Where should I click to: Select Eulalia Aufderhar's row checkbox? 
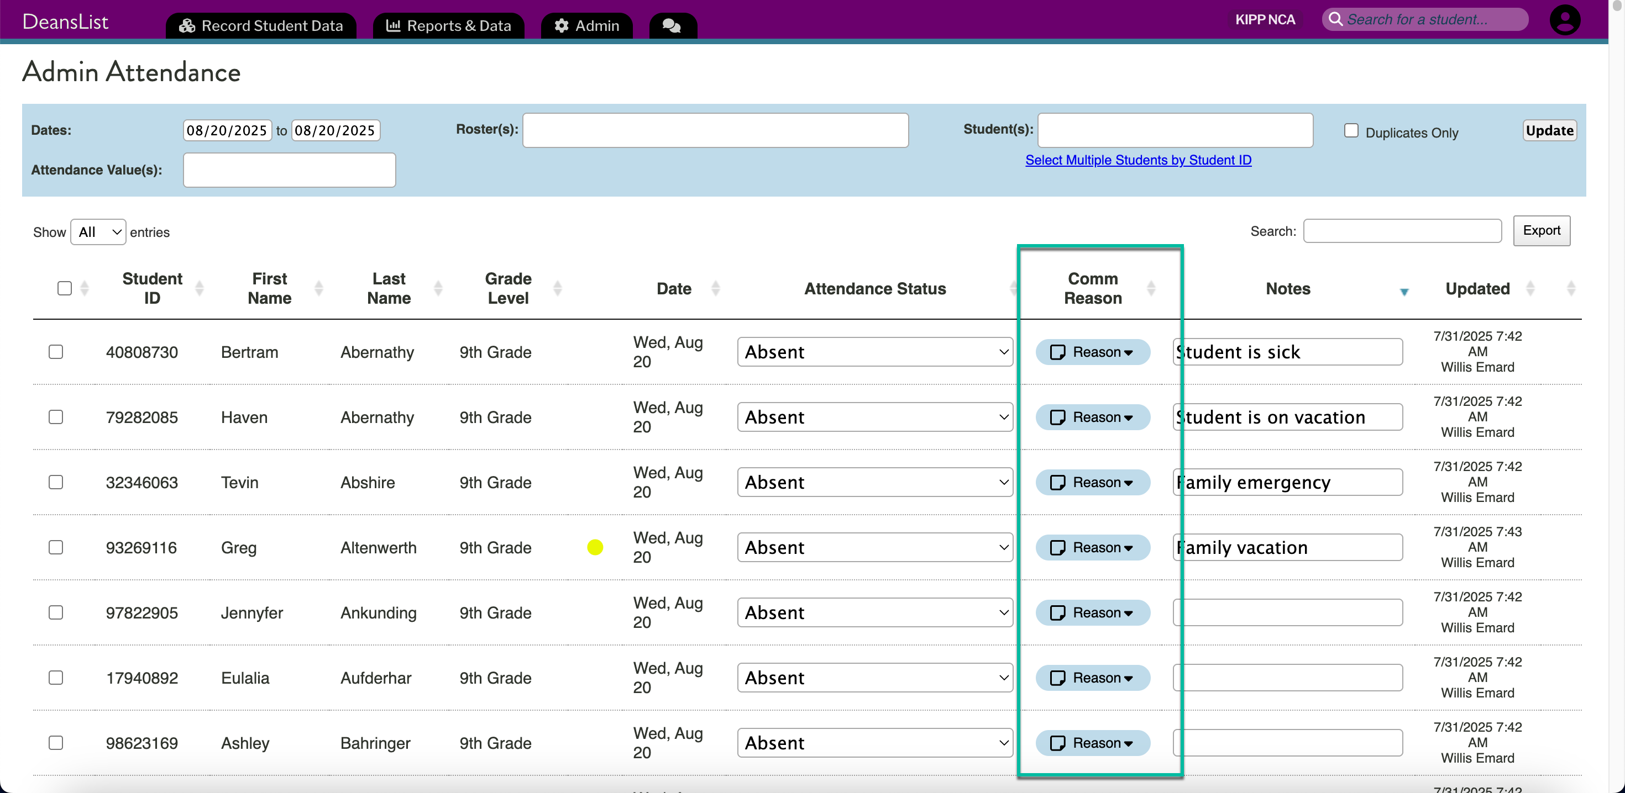click(x=55, y=678)
